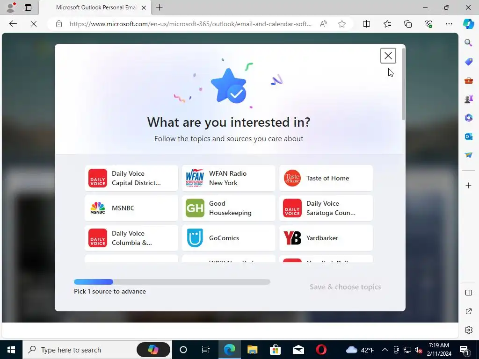Screen dimensions: 479x359
Task: View site information lock icon
Action: 59,24
